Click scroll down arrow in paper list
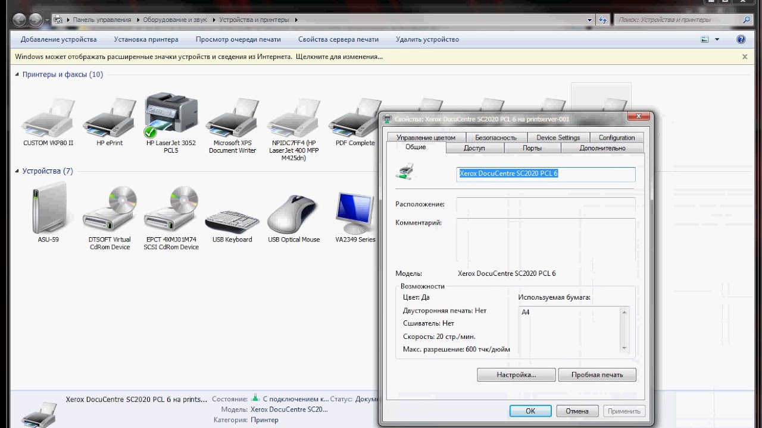 (x=624, y=348)
